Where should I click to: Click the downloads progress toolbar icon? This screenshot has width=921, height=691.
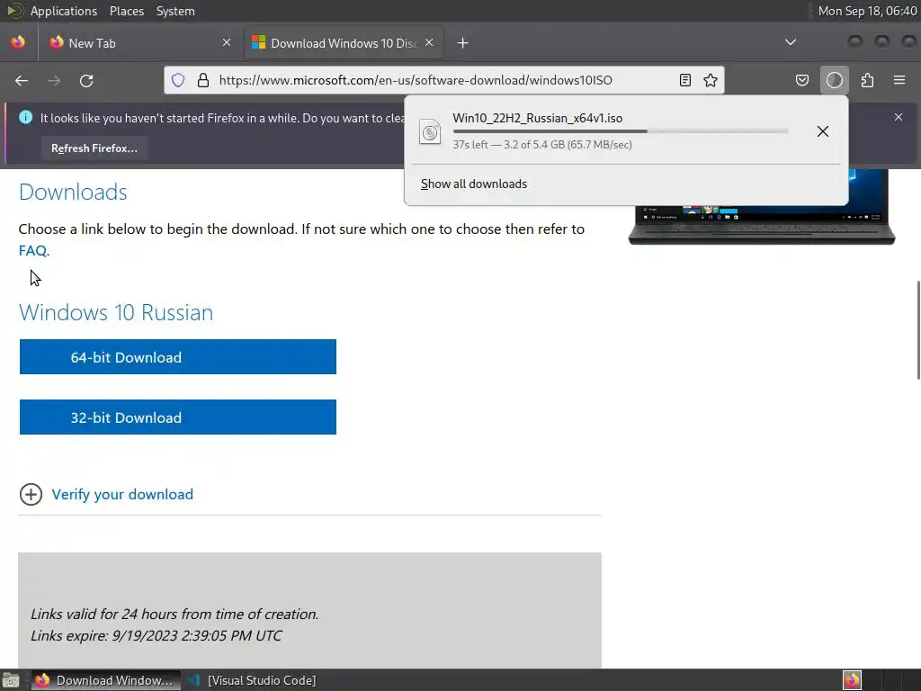(835, 80)
